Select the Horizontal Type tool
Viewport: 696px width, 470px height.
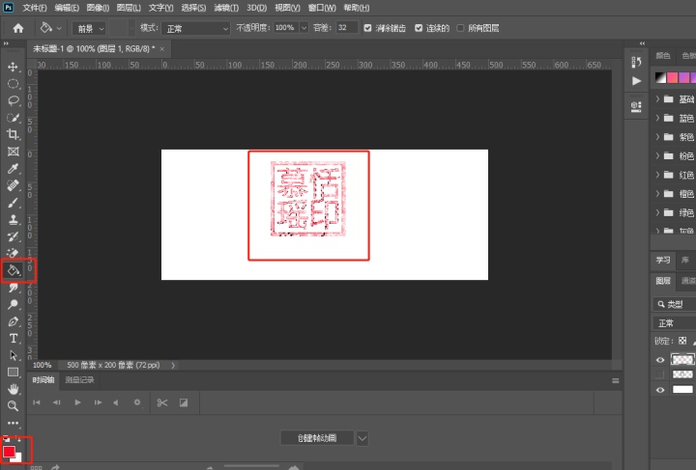(13, 339)
